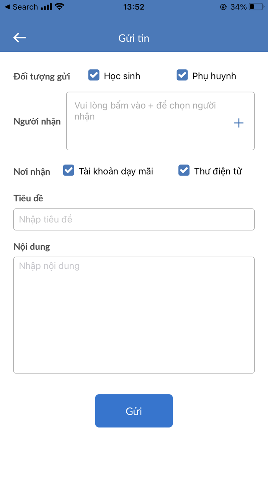Tap the plus icon to add recipients
The image size is (268, 477).
pos(239,123)
